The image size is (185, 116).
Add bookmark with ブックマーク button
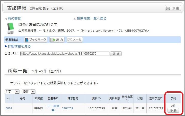(x=36, y=40)
